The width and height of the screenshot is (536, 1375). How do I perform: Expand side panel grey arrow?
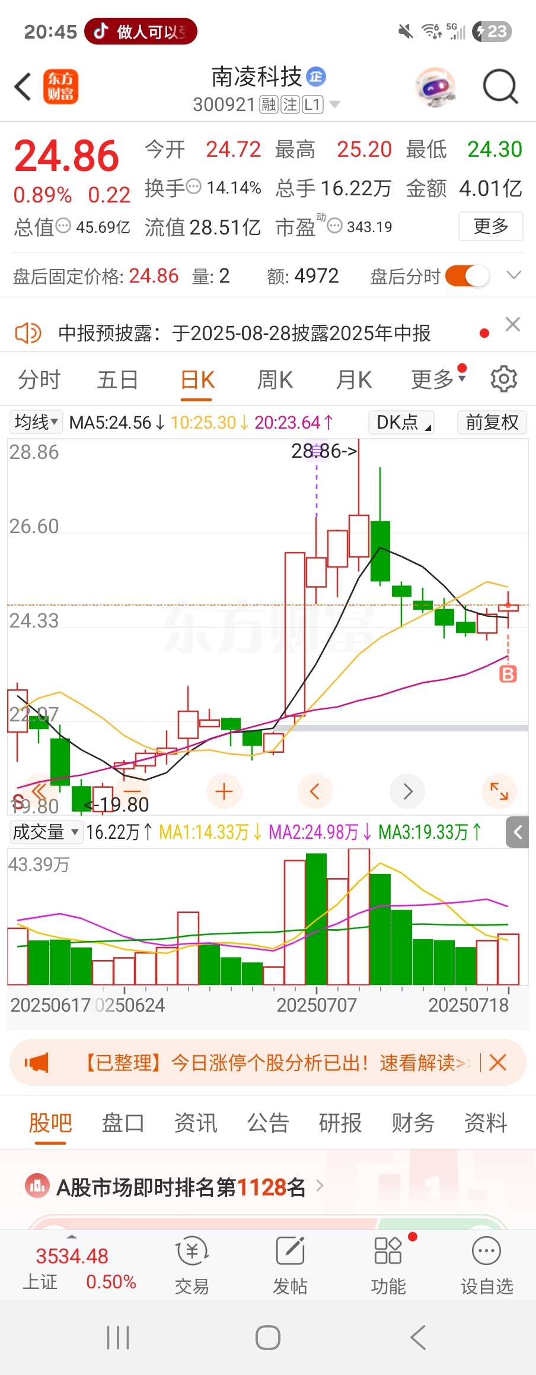pos(517,832)
